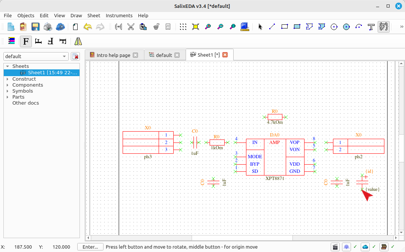Toggle the upside-down F text orientation
405x252 pixels.
pos(51,41)
